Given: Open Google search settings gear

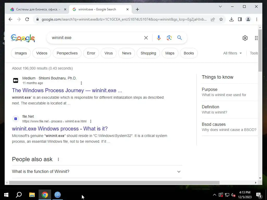Looking at the screenshot, I should click(245, 38).
